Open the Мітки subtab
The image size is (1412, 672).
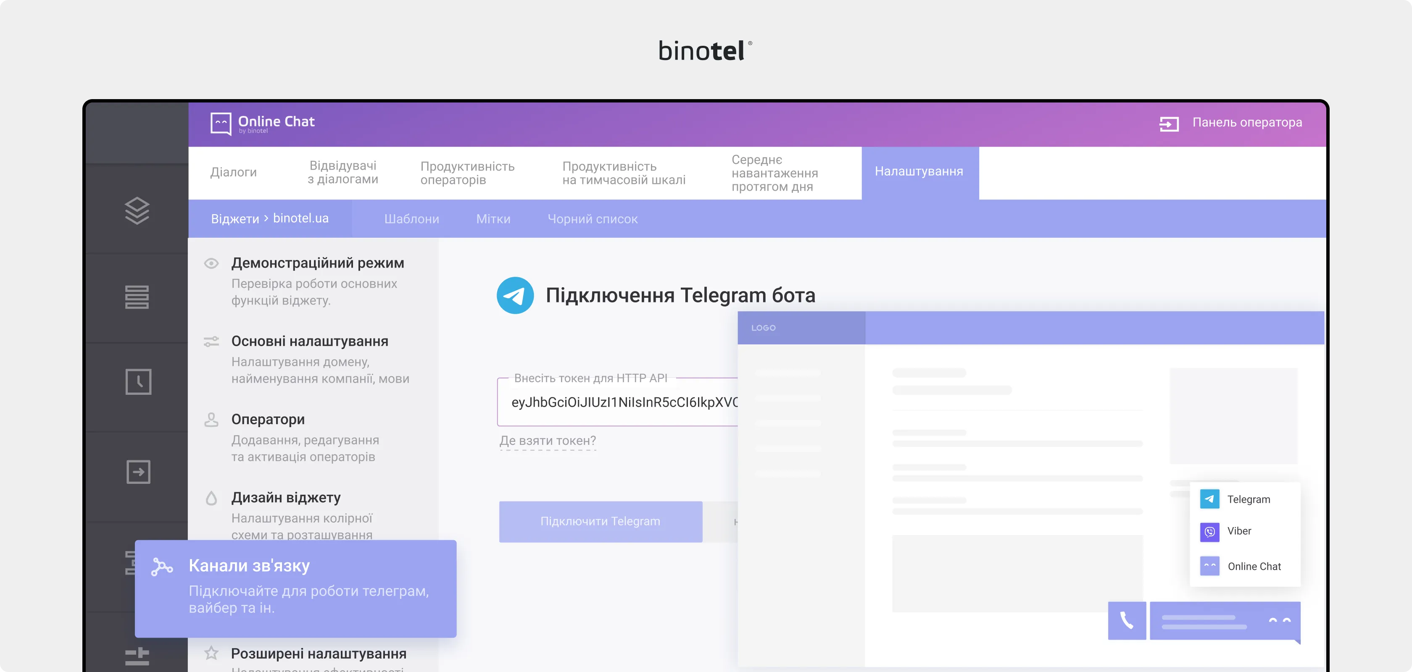(493, 219)
